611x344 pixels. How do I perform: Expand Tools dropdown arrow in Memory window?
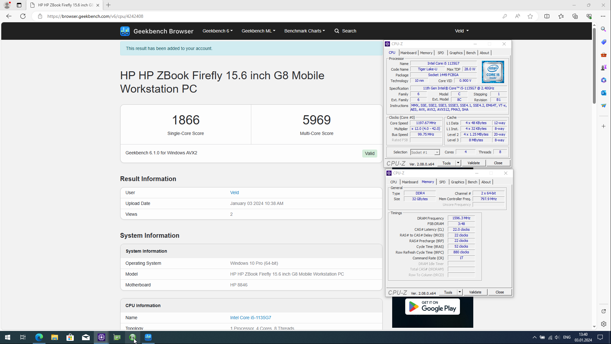[460, 292]
